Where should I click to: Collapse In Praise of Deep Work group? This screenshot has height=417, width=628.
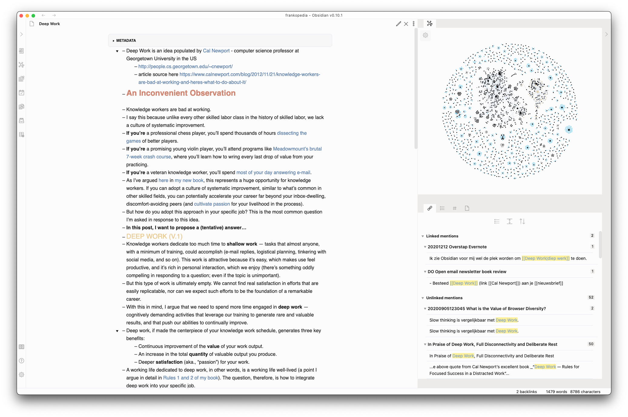[425, 345]
